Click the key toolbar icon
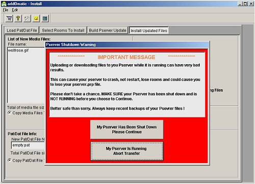This screenshot has width=255, height=184. coord(18,18)
